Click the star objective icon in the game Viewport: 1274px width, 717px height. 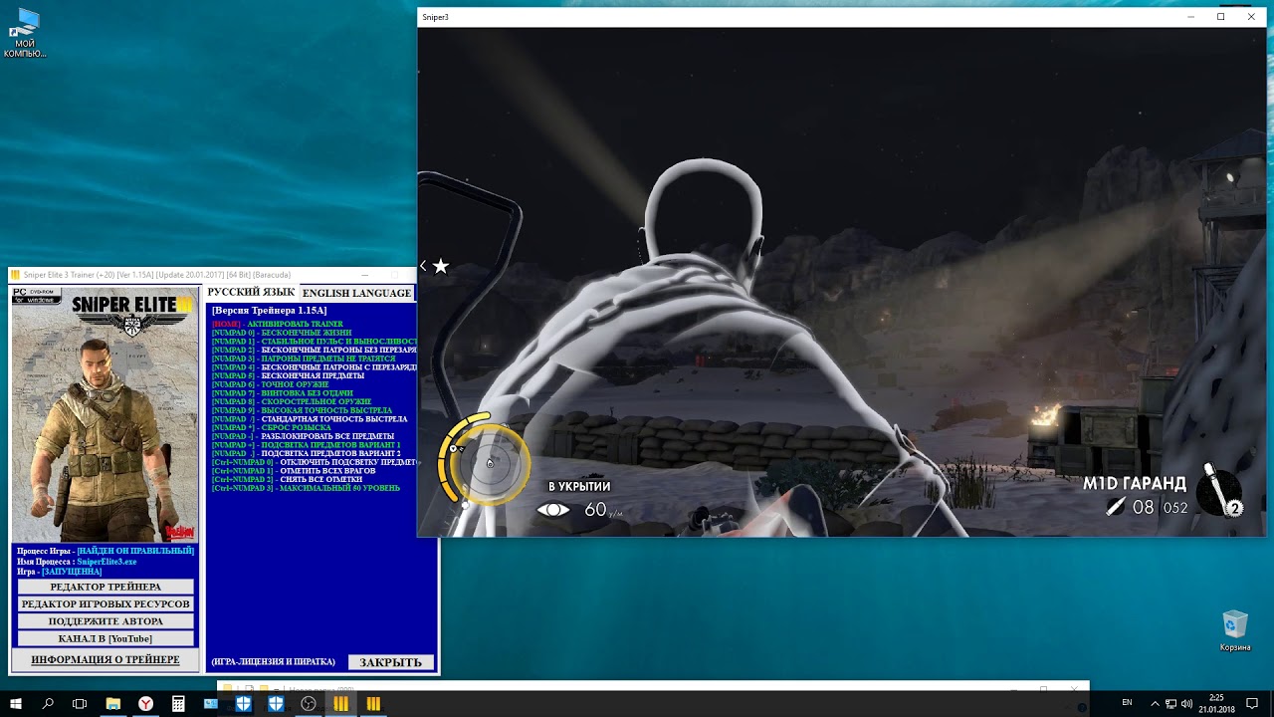click(441, 266)
